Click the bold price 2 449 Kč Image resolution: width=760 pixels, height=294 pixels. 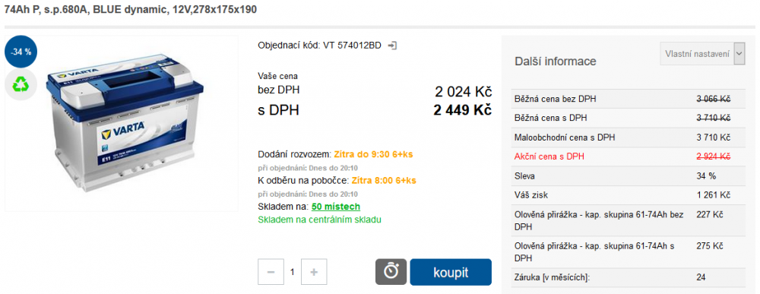pyautogui.click(x=462, y=110)
